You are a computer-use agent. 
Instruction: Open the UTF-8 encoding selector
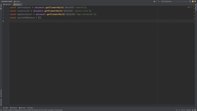[183, 110]
